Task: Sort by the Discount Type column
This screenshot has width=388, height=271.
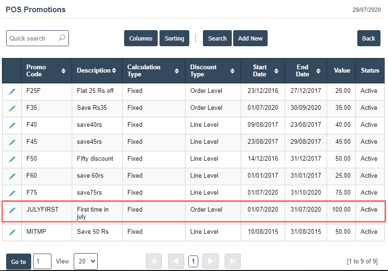Action: click(x=232, y=71)
